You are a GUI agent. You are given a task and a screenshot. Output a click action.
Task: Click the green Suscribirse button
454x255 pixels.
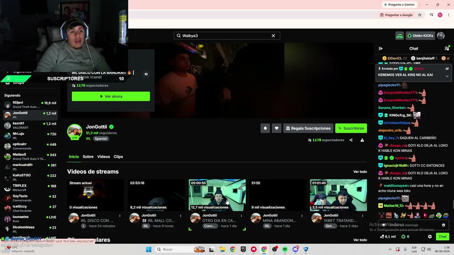(x=351, y=128)
